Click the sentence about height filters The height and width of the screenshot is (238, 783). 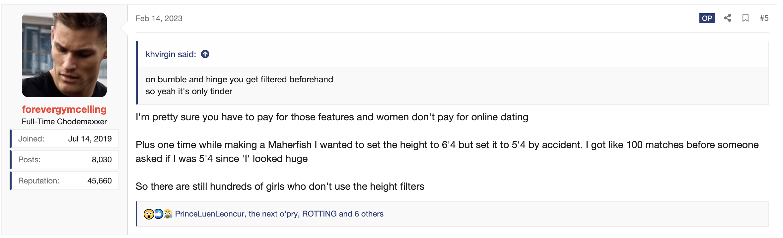(280, 186)
